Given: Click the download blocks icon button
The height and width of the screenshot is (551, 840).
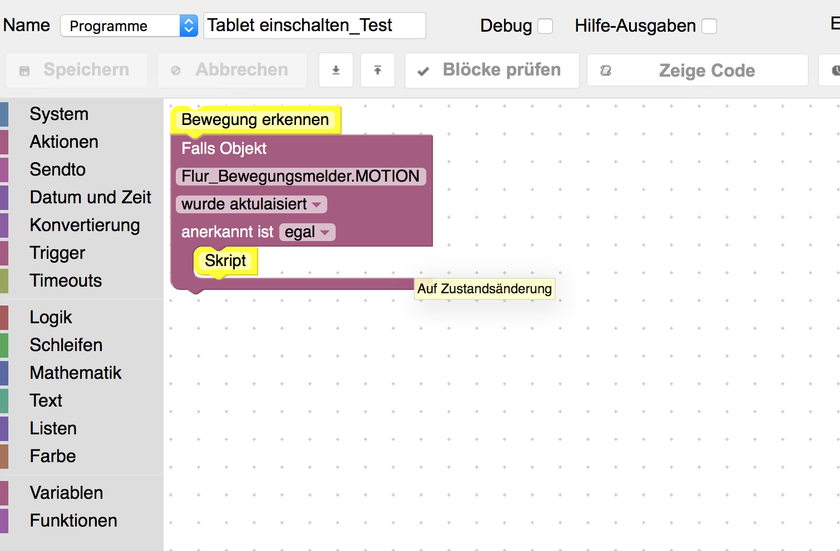Looking at the screenshot, I should point(336,71).
